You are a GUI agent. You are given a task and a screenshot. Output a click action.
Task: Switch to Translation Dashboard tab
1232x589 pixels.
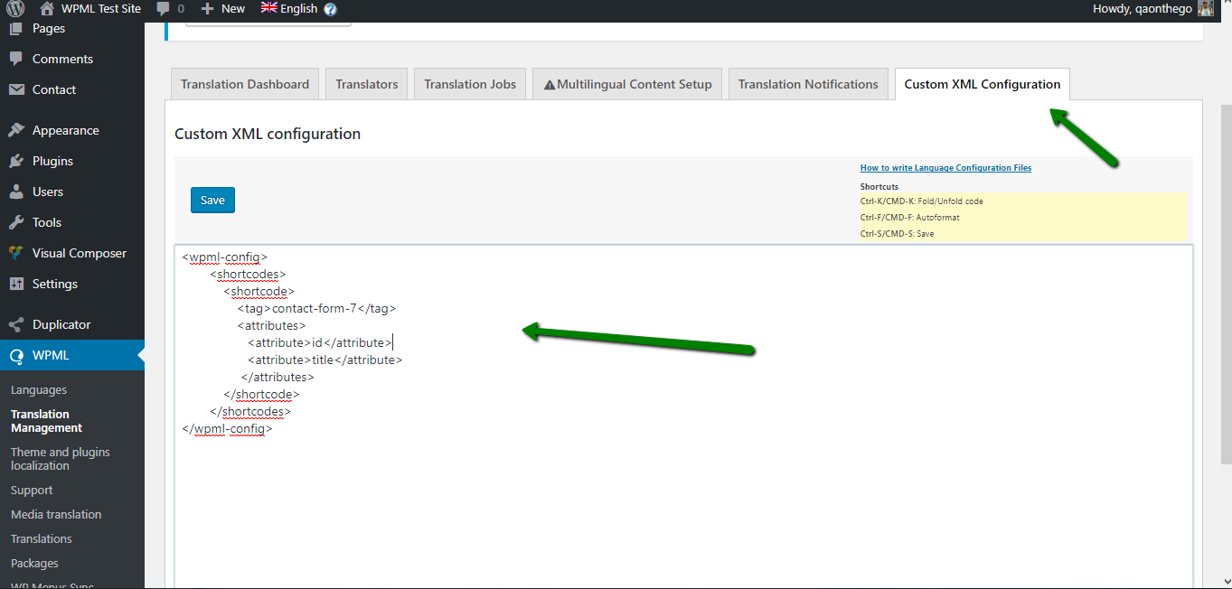pyautogui.click(x=245, y=84)
